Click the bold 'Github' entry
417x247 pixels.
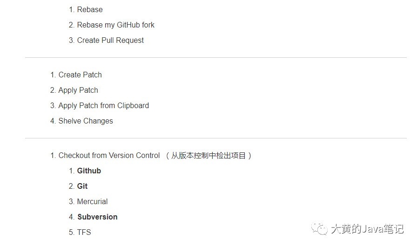[89, 171]
